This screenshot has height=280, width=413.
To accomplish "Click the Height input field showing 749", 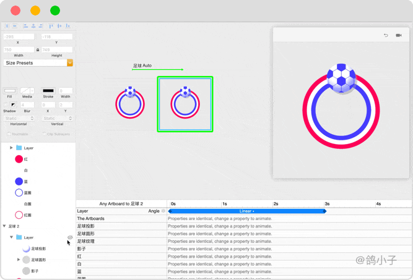I will click(x=57, y=49).
